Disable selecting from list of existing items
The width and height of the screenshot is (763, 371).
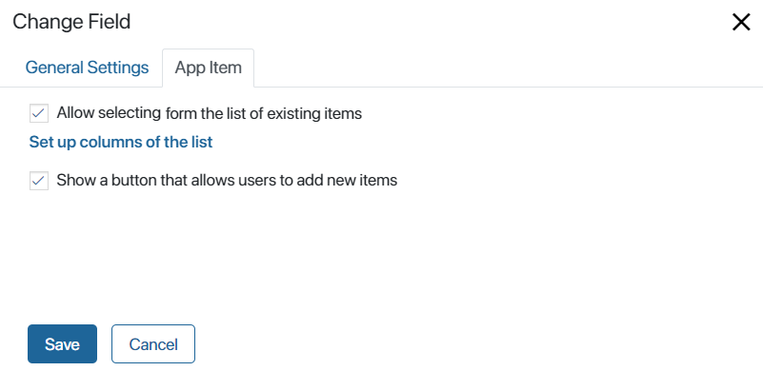[39, 113]
